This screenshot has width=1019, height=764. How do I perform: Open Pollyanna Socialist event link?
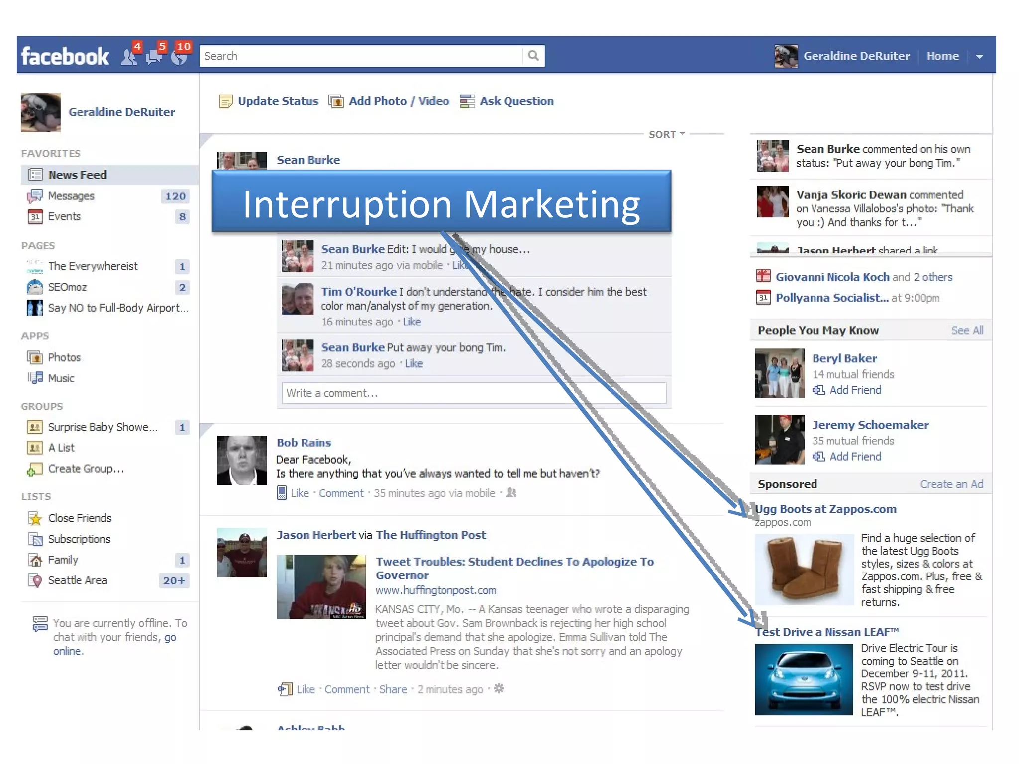pyautogui.click(x=832, y=298)
